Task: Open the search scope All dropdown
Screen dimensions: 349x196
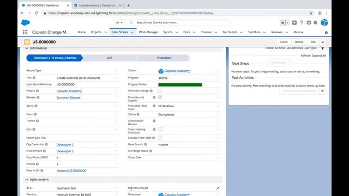Action: (x=119, y=23)
